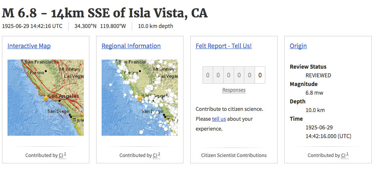Open Felt Report - Tell Us! link
The height and width of the screenshot is (174, 380).
[224, 46]
